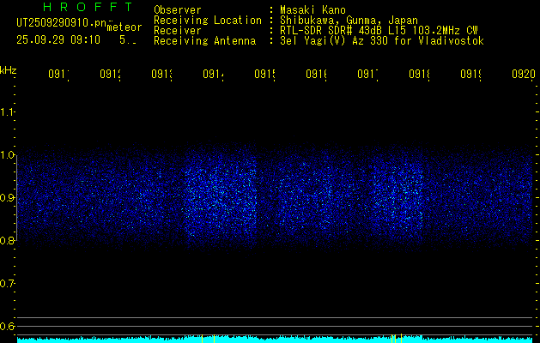This screenshot has height=343, width=540.
Task: Click the Receiver field label
Action: (x=178, y=31)
